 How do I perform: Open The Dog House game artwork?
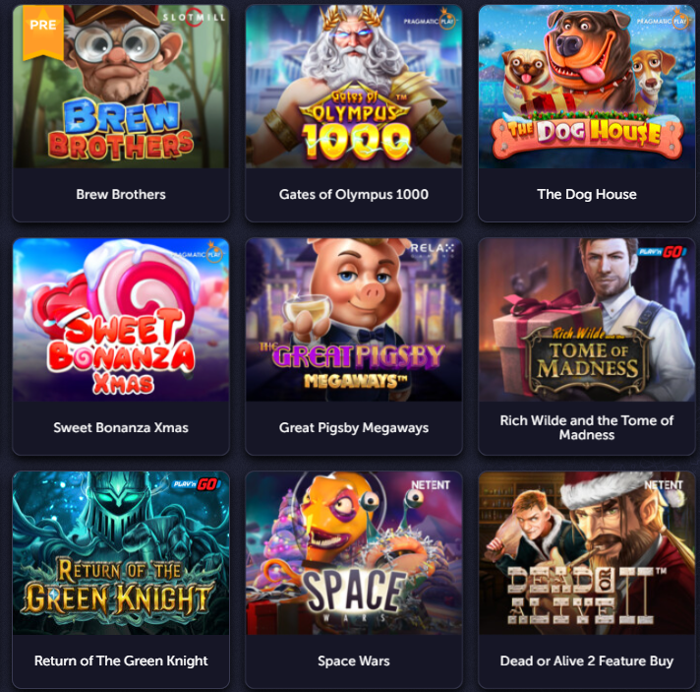587,87
